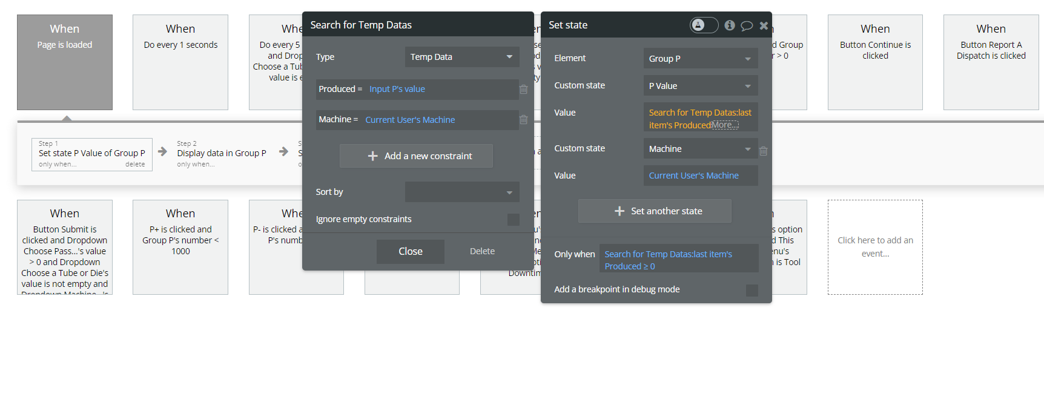Enable Add a breakpoint in debug mode
The height and width of the screenshot is (414, 1044).
(x=752, y=291)
